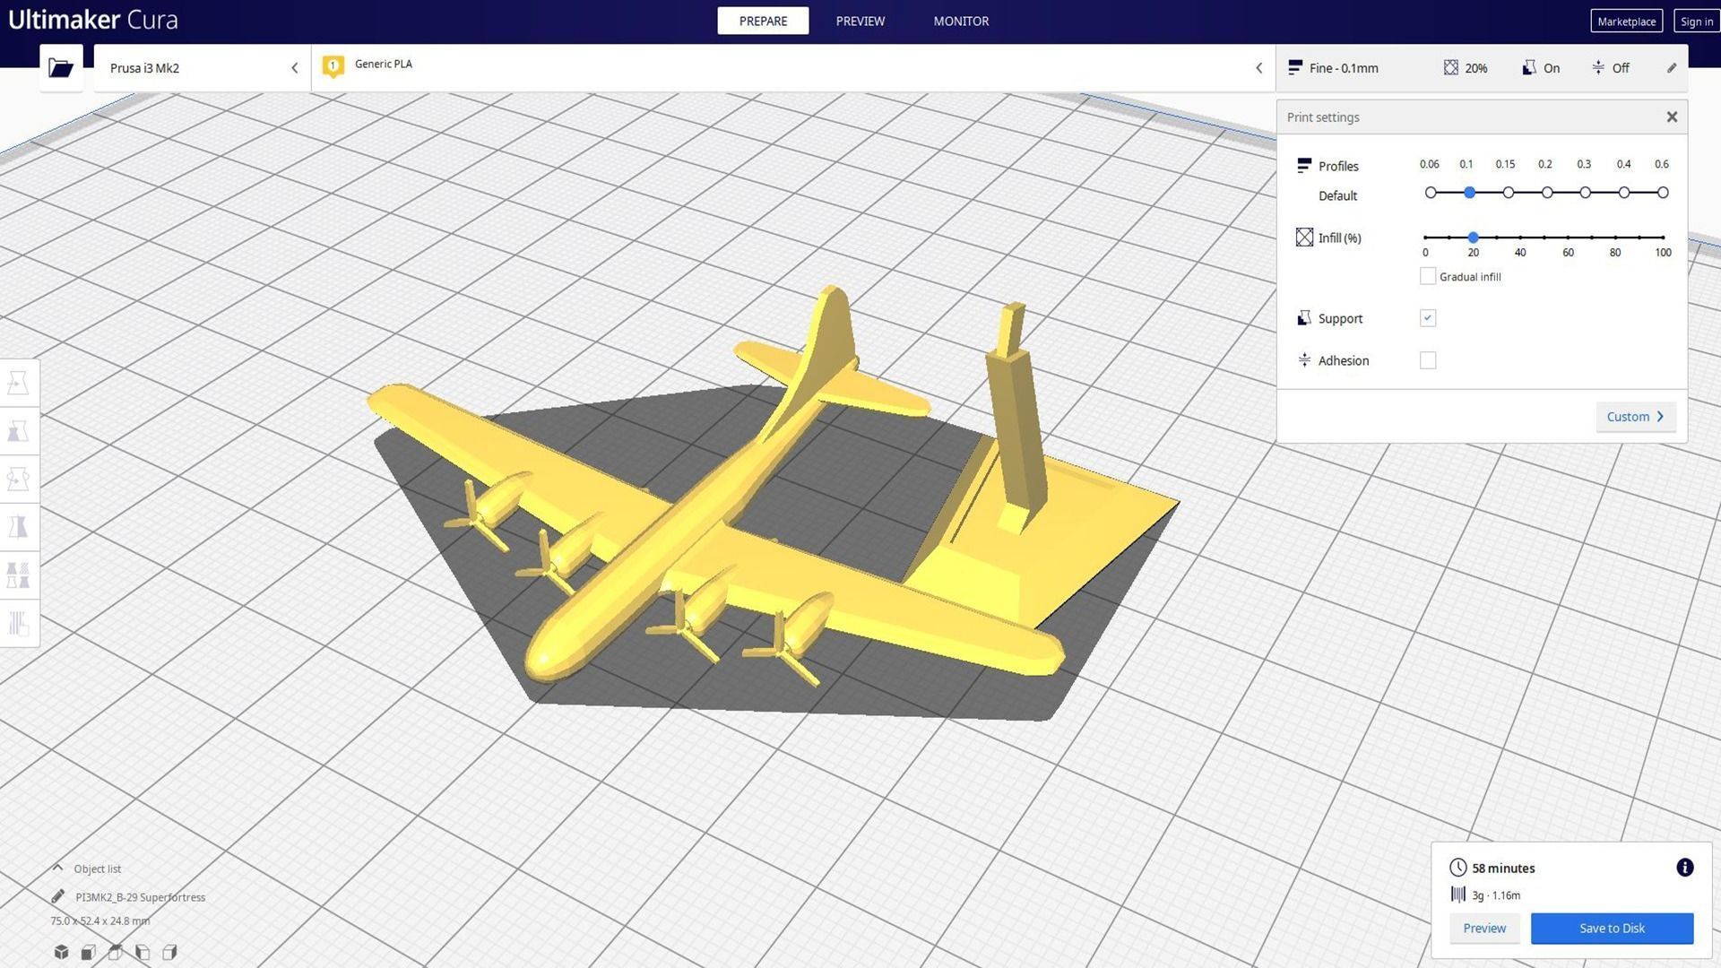Click the Support icon in print settings
Viewport: 1721px width, 968px height.
click(x=1304, y=318)
